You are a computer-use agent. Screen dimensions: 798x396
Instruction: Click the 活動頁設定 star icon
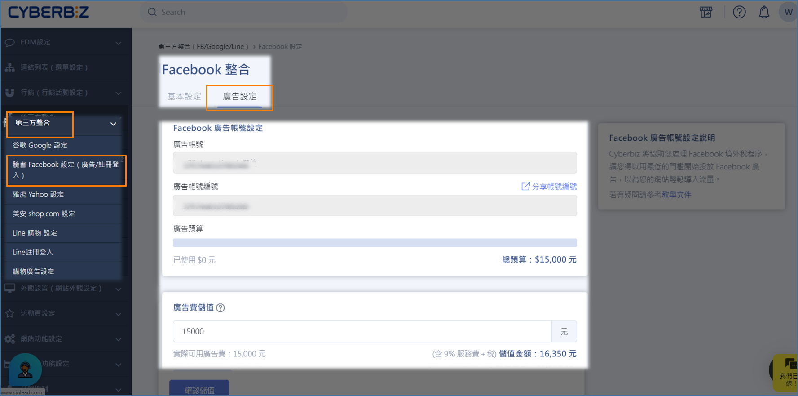10,313
